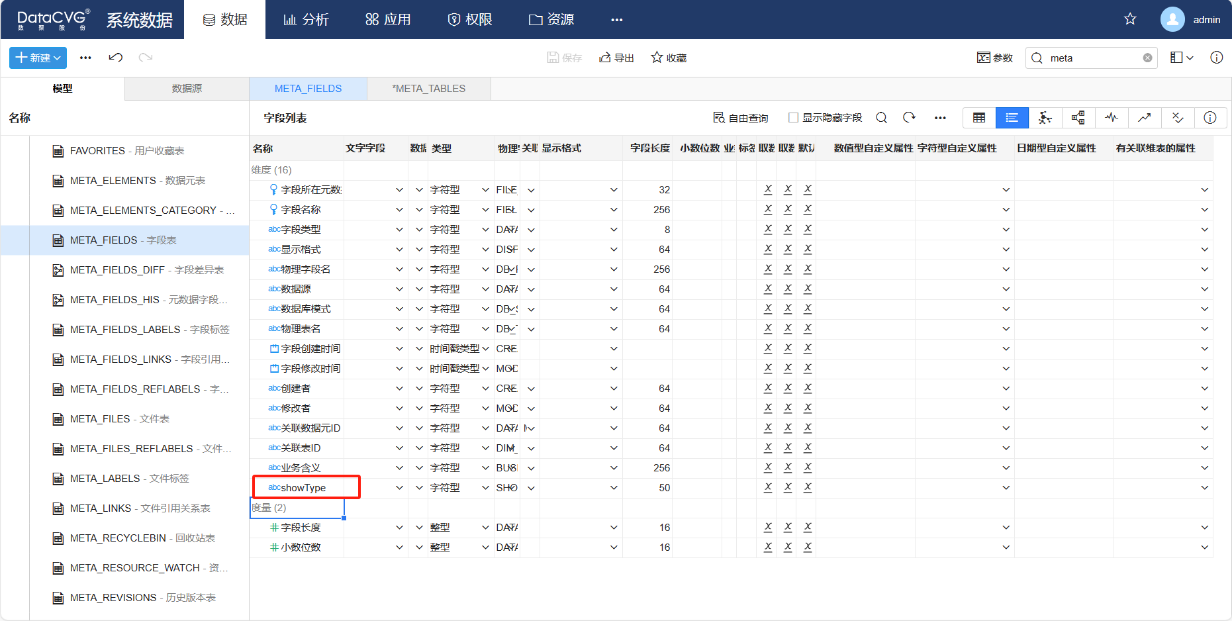Open 有关联维表的属性 dropdown in 物理表名 row
Viewport: 1232px width, 621px height.
1205,329
